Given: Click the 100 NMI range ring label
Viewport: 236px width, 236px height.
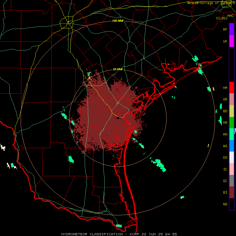Looking at the screenshot, I should [x=118, y=21].
